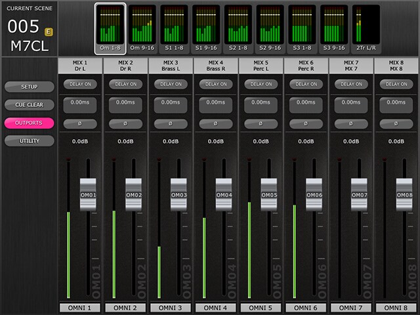Screen dimensions: 420x315
Task: Select the Om 1-8 meter bank
Action: [x=110, y=28]
